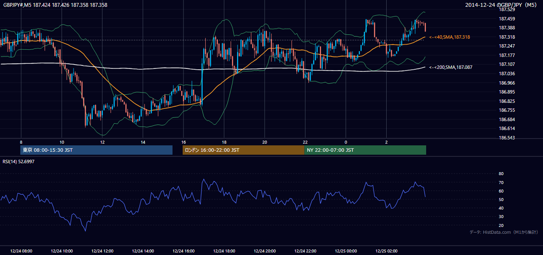Click the 186.895 price axis label
Screen dimensions: 543x255
[506, 92]
